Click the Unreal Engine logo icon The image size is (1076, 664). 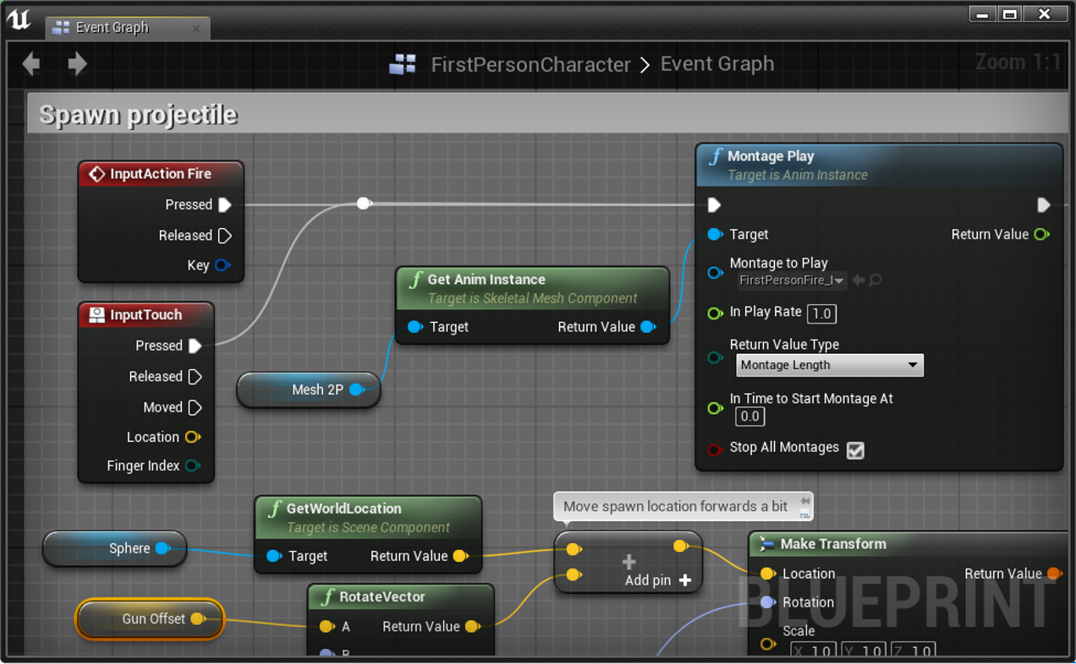click(x=19, y=20)
